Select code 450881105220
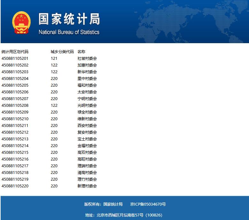This screenshot has width=249, height=220. [x=15, y=186]
